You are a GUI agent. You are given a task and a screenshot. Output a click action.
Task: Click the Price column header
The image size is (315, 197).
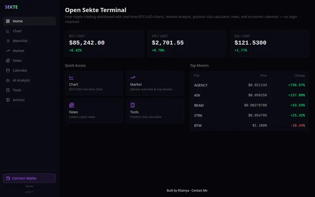point(263,75)
